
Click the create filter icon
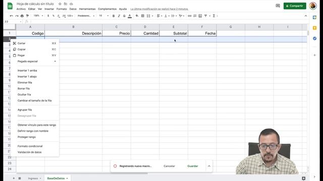205,16
